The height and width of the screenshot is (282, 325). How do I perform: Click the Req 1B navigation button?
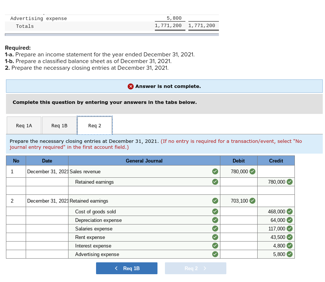[x=127, y=268]
